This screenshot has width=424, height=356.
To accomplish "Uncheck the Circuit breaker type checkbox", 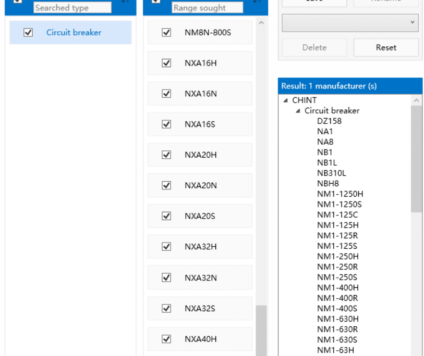I will (28, 32).
